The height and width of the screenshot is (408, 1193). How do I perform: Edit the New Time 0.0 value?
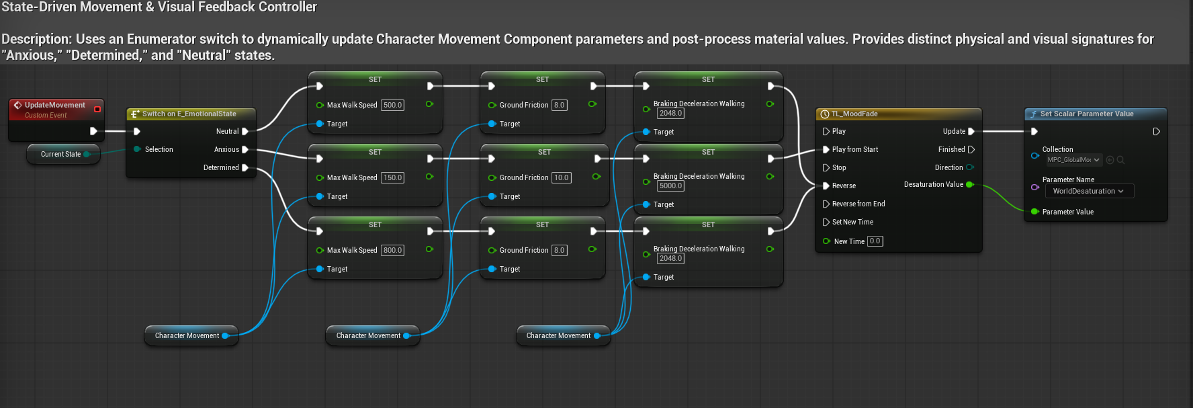coord(875,241)
